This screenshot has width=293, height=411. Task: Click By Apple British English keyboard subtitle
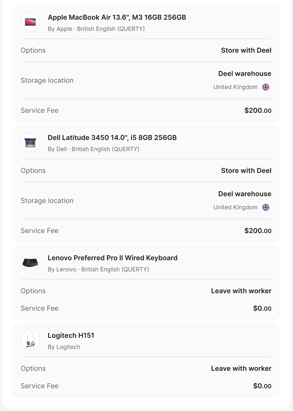coord(96,29)
